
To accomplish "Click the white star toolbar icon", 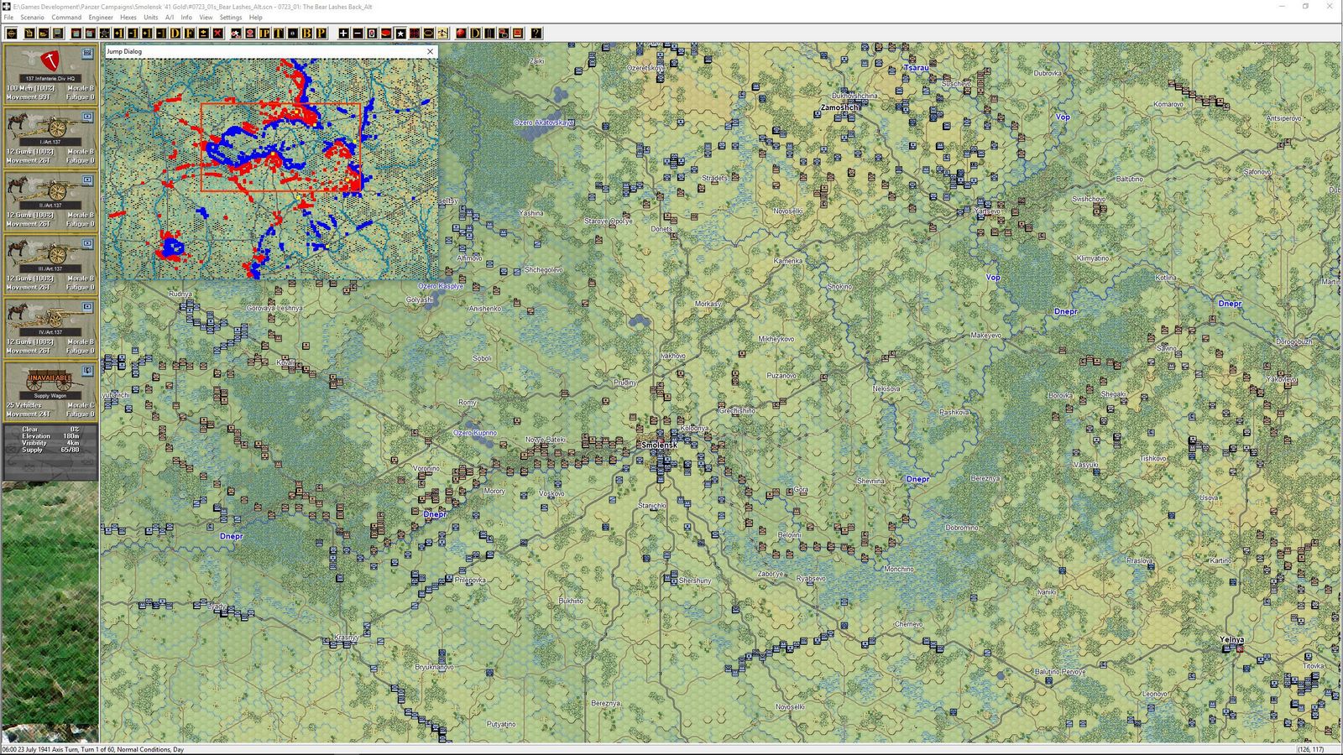I will click(x=400, y=34).
